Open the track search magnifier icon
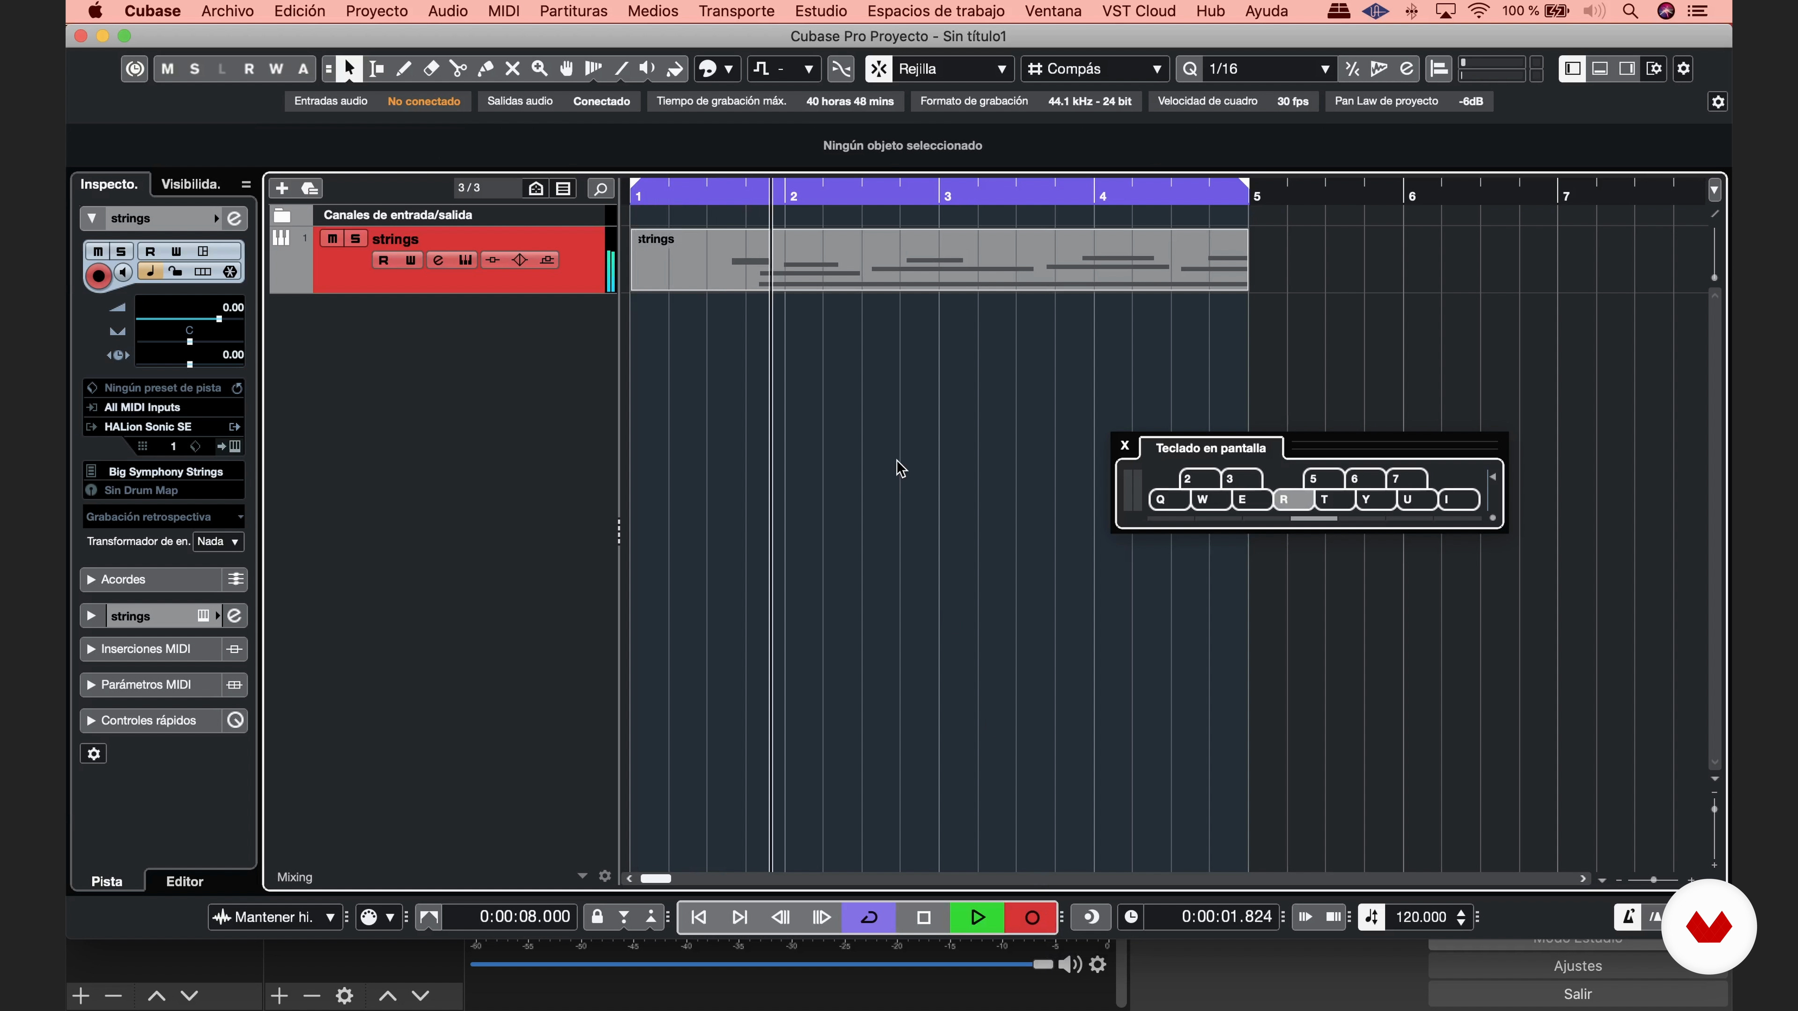Screen dimensions: 1798x1011 click(x=600, y=188)
